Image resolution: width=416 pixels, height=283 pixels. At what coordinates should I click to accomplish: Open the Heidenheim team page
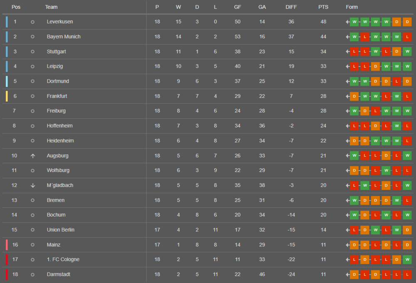(x=60, y=140)
